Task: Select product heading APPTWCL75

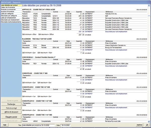Action: pos(39,10)
